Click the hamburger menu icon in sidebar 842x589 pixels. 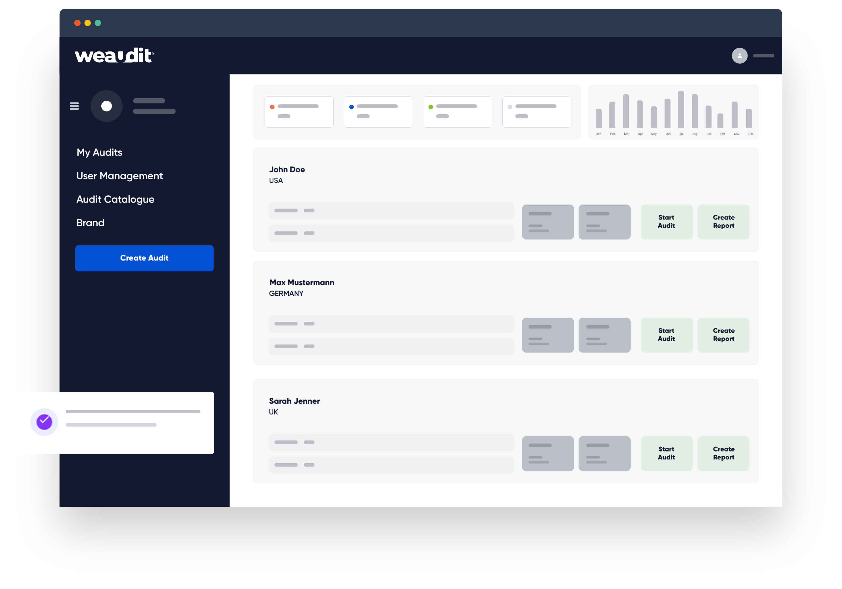click(74, 106)
